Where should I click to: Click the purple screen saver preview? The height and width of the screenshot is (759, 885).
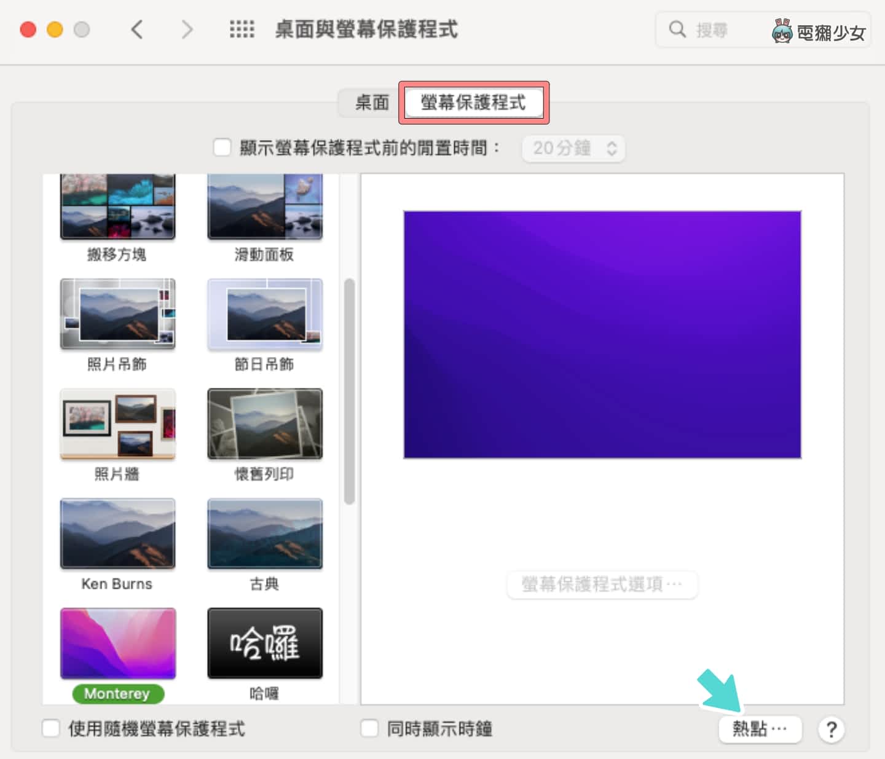click(602, 335)
